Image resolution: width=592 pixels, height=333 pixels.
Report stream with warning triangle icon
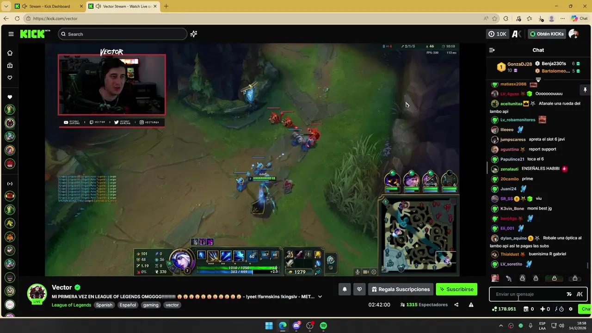pos(471,305)
